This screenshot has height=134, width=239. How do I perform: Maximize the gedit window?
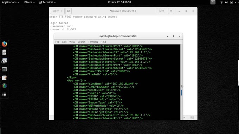pos(186,11)
